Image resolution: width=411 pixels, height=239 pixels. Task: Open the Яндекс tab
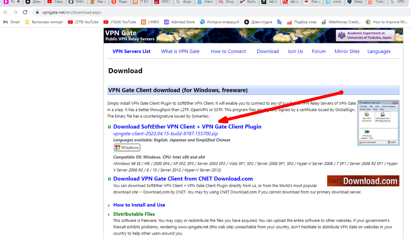tap(120, 2)
